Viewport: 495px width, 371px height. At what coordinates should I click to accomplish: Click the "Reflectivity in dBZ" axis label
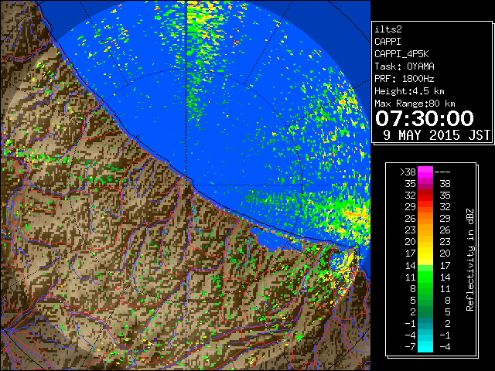pos(470,260)
